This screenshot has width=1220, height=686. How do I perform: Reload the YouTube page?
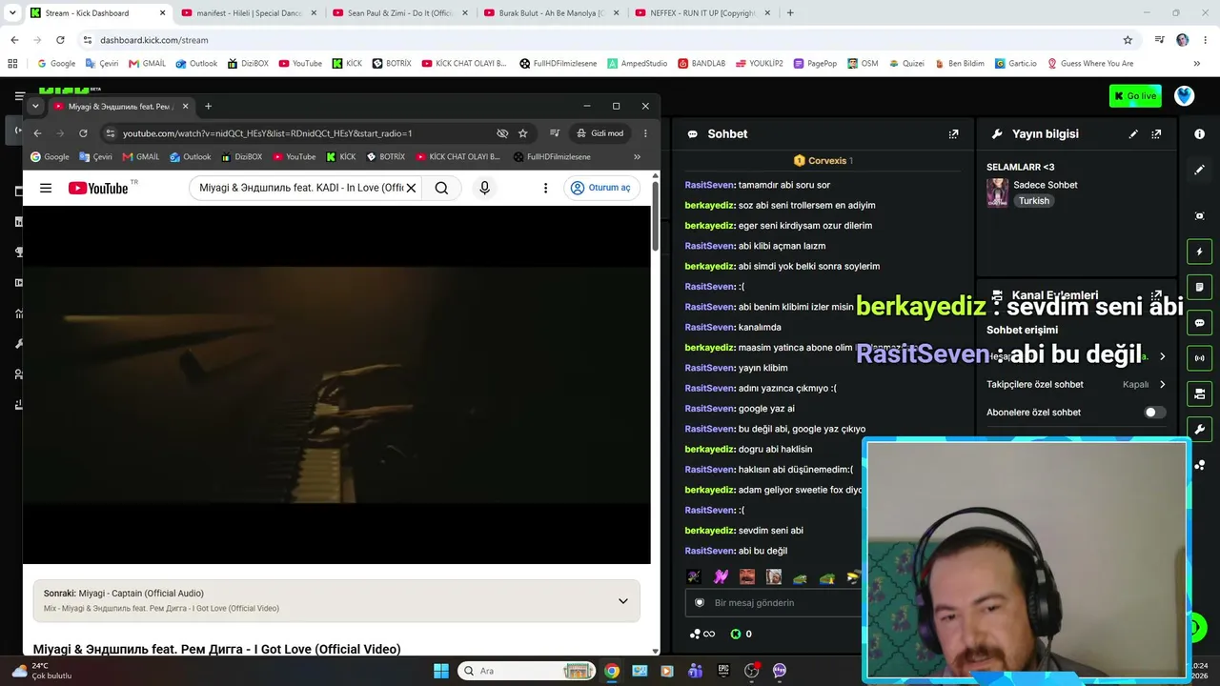click(x=83, y=133)
